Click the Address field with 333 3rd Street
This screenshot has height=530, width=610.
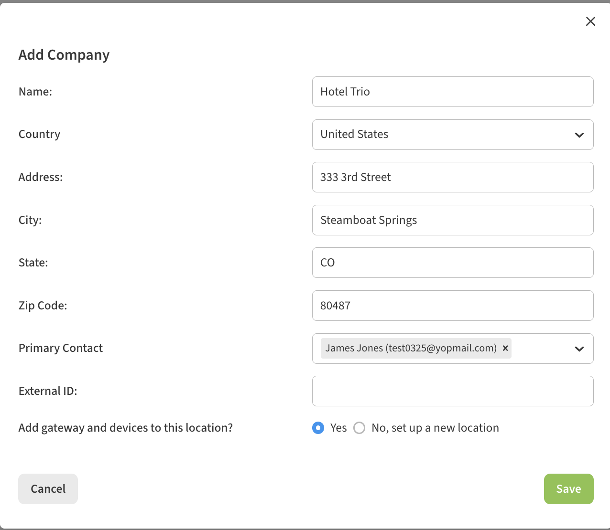(x=452, y=177)
